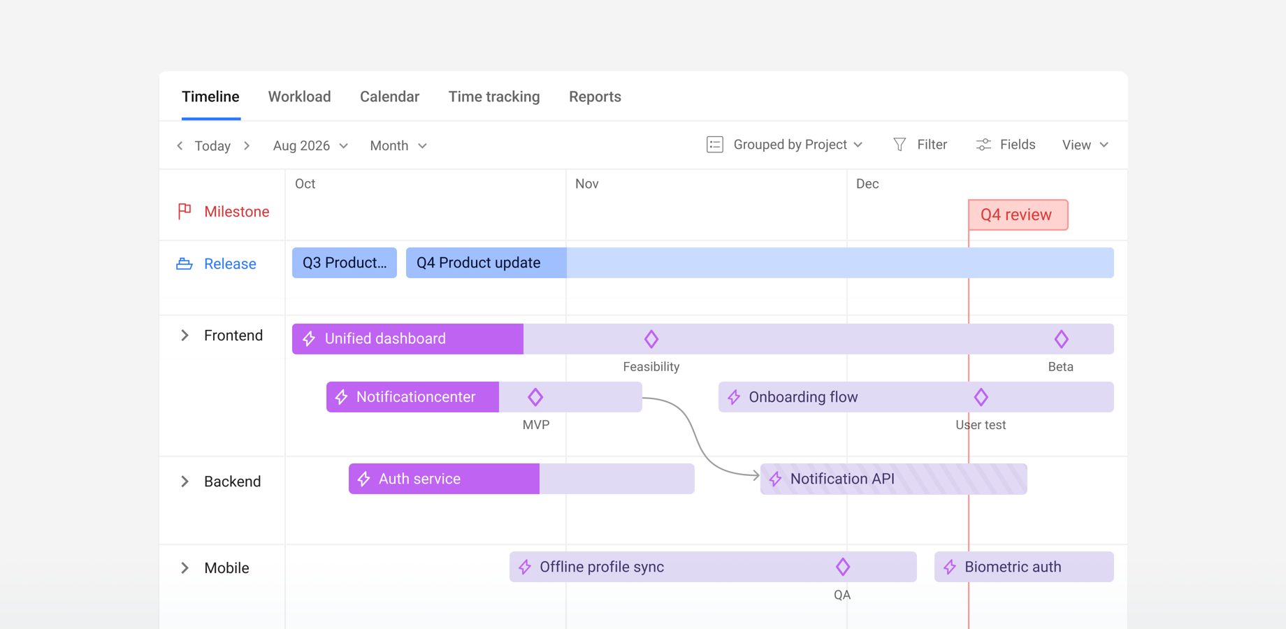The width and height of the screenshot is (1286, 629).
Task: Click the Release box icon
Action: point(184,263)
